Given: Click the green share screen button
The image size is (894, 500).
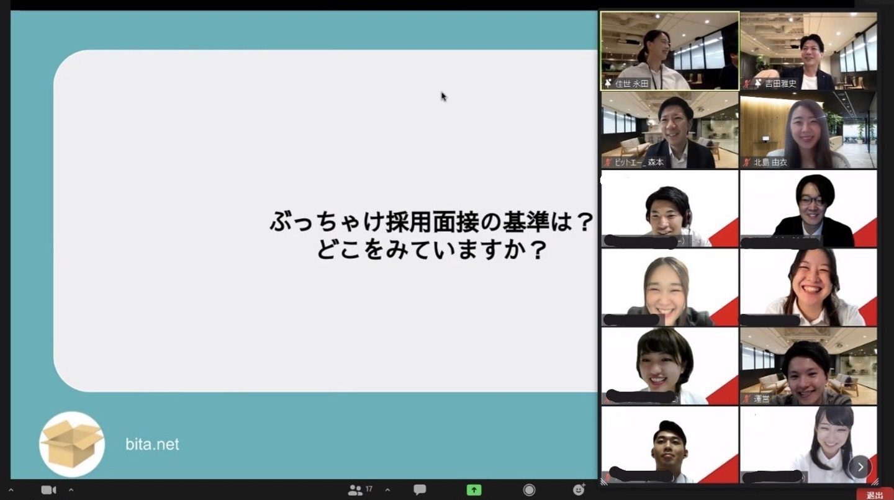Looking at the screenshot, I should pyautogui.click(x=474, y=490).
